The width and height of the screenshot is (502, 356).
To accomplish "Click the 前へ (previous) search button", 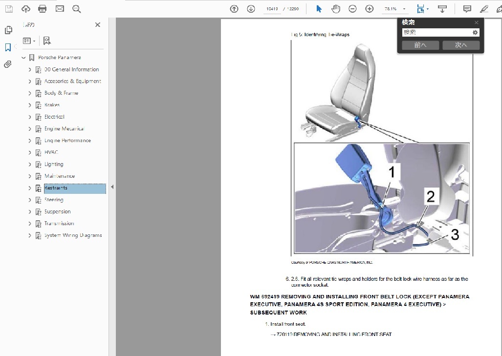I will pos(420,45).
